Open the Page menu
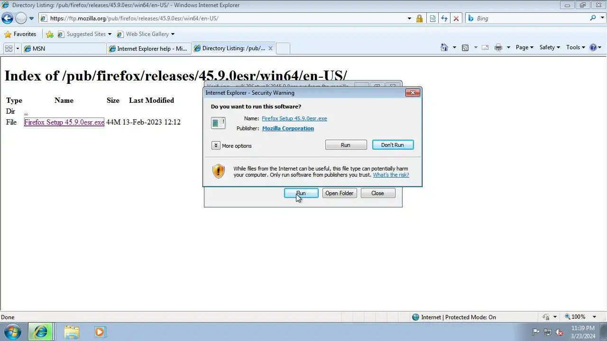Screen dimensions: 607x341 [x=524, y=47]
